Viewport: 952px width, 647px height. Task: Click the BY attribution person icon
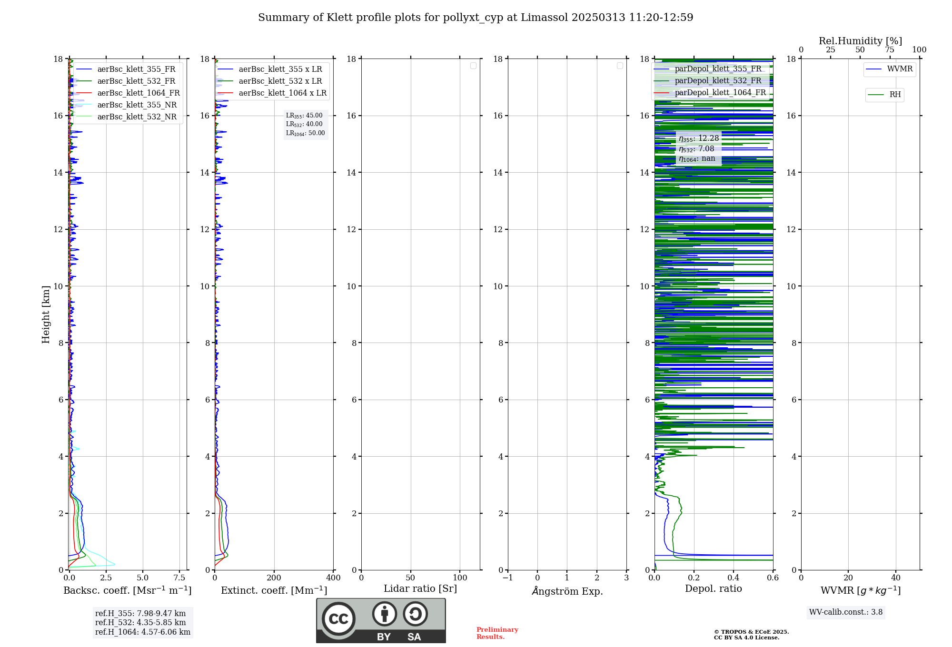pos(384,614)
